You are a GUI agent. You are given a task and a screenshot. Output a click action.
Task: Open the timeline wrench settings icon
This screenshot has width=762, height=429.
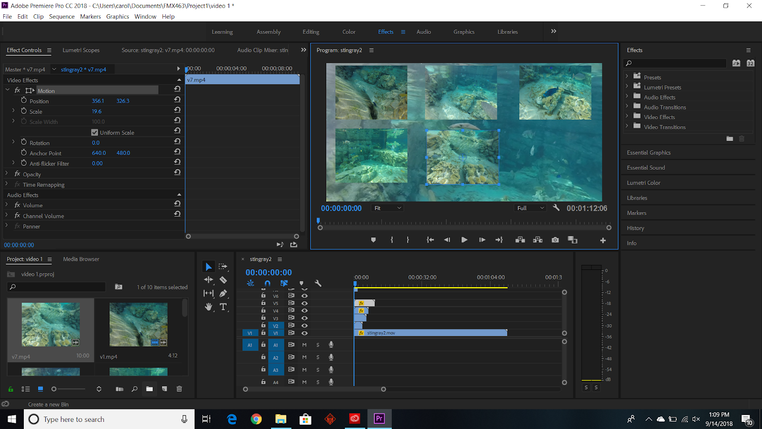(x=318, y=283)
